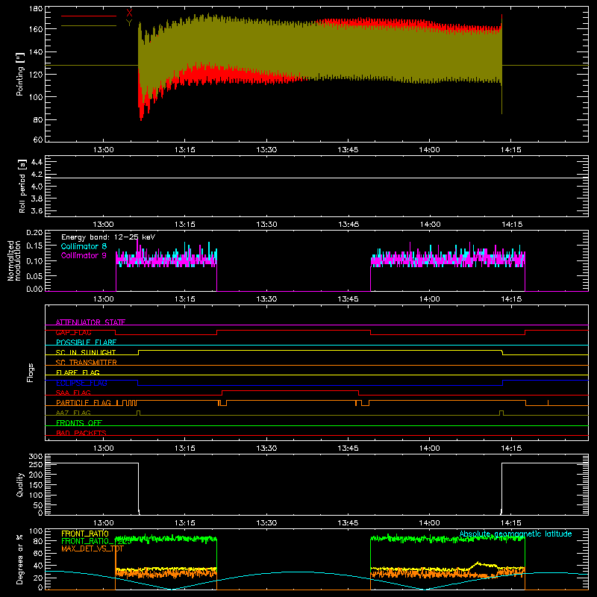Click 'Absolute geomagnetic latitude' legend text

click(x=516, y=534)
